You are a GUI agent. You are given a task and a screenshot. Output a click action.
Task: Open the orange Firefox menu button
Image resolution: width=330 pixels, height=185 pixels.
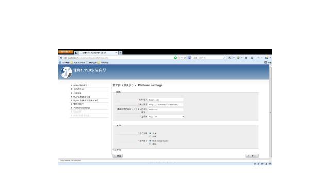point(66,52)
